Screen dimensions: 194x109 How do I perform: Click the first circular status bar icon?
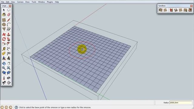coord(2,107)
